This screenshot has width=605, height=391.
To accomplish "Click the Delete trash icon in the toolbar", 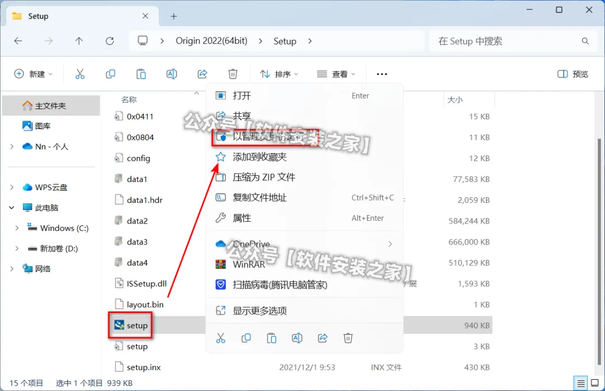I will pyautogui.click(x=232, y=74).
